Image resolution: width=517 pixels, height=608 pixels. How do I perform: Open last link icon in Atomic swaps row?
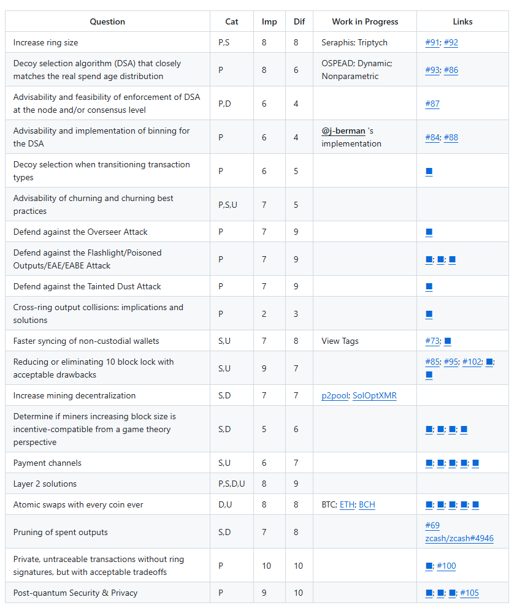click(476, 505)
